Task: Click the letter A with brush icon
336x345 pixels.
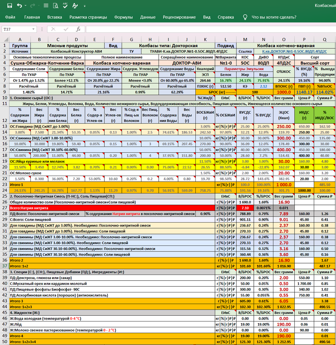Action: (x=75, y=5)
